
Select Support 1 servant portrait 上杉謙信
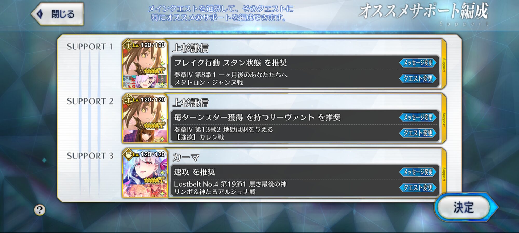[145, 57]
